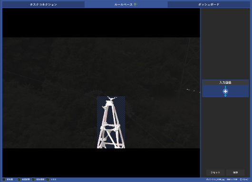This screenshot has height=182, width=252.
Task: Disable the マスク checkbox
Action: pyautogui.click(x=48, y=180)
